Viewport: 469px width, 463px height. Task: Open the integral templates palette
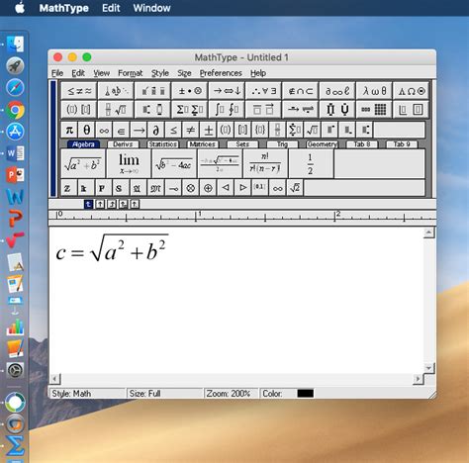[227, 110]
